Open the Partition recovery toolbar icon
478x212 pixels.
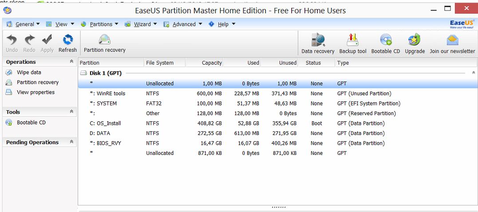click(105, 39)
